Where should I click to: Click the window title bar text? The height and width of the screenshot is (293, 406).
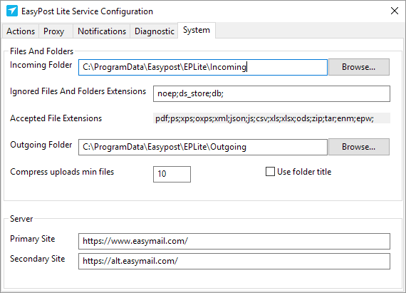click(x=87, y=11)
